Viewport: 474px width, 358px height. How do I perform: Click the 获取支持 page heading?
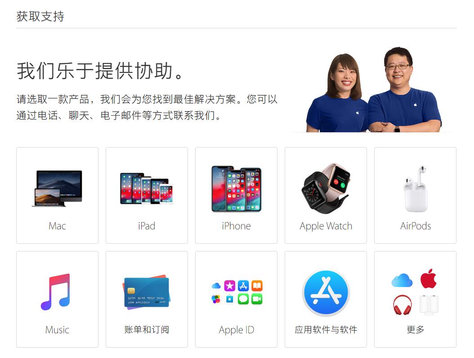tap(40, 16)
